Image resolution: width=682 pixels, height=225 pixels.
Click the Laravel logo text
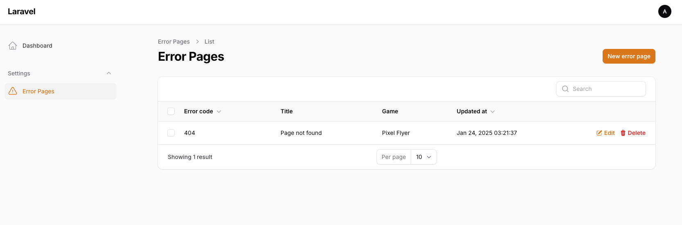[x=22, y=11]
